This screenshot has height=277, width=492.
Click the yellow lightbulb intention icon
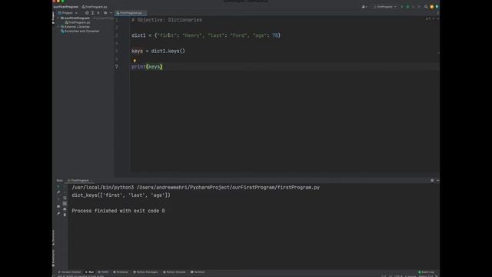click(x=135, y=60)
